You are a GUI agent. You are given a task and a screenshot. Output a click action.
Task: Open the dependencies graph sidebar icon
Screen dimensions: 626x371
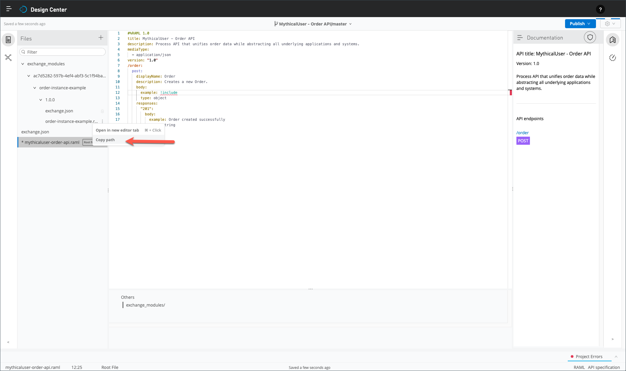coord(8,58)
